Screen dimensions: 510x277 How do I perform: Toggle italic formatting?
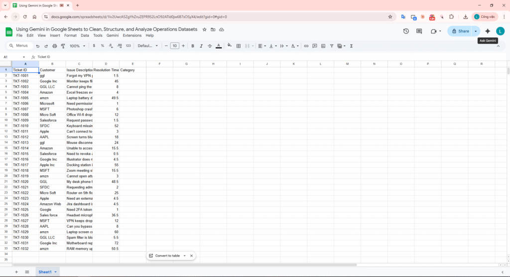pyautogui.click(x=201, y=46)
